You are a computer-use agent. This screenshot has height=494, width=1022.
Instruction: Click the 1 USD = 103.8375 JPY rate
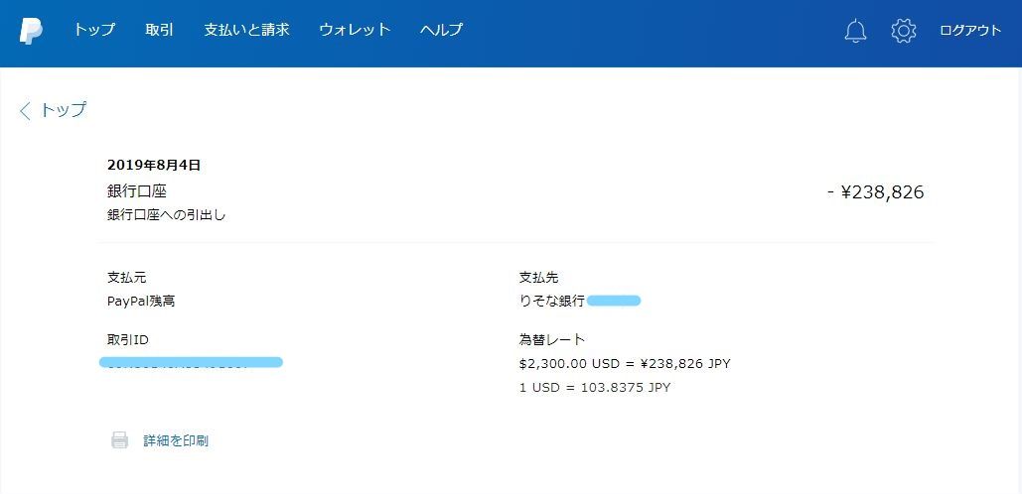click(595, 388)
